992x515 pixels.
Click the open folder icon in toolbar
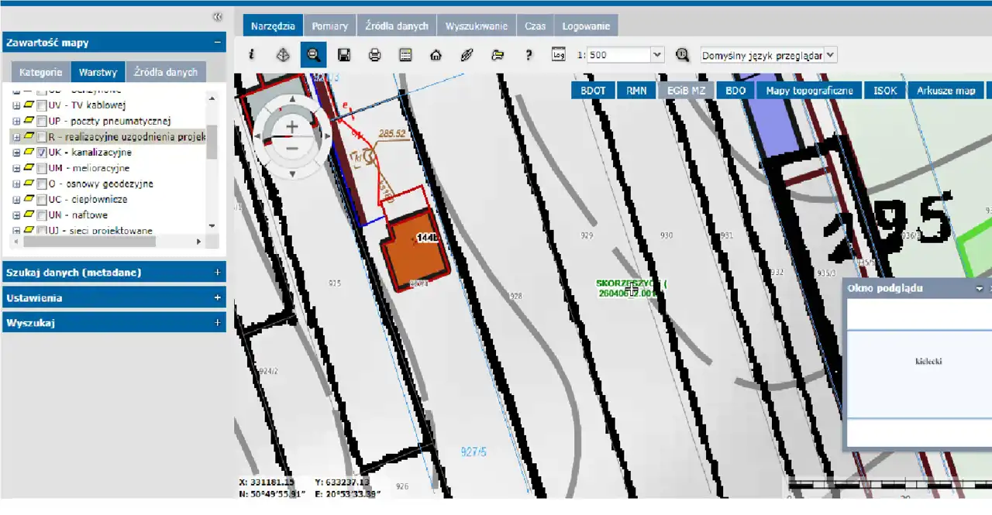[x=498, y=55]
